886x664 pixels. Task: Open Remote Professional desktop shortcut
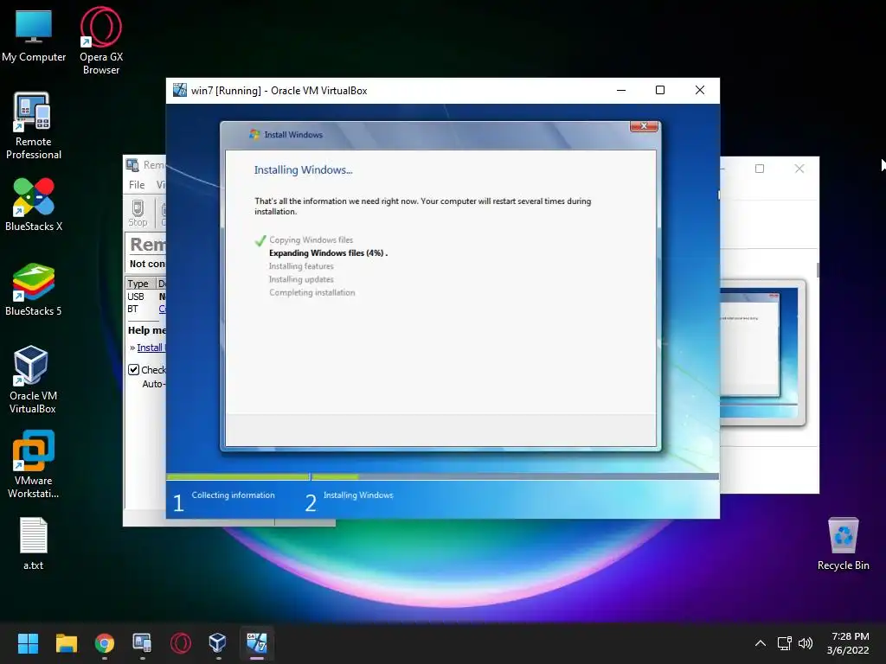34,125
